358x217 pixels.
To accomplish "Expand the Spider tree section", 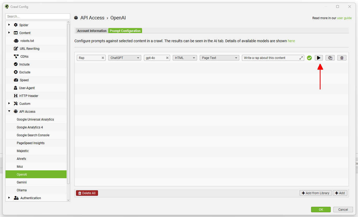I will coord(9,25).
